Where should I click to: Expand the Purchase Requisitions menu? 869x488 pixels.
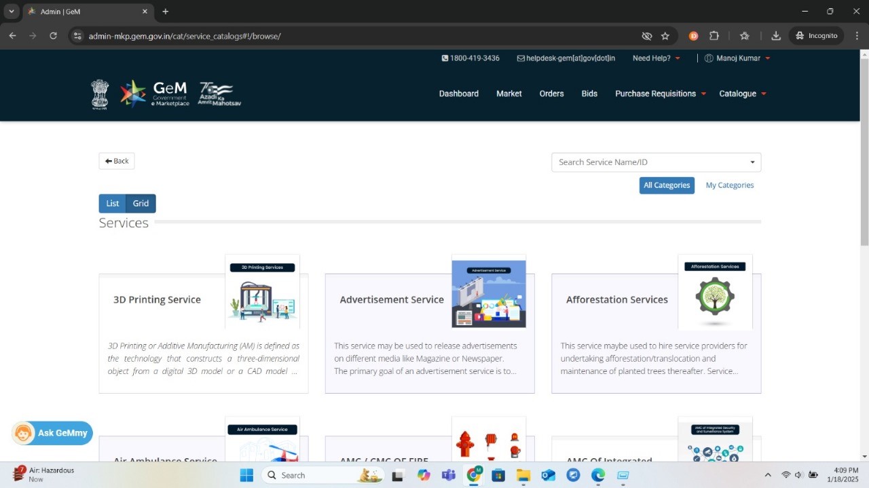661,94
